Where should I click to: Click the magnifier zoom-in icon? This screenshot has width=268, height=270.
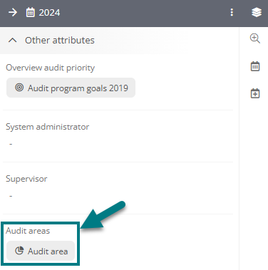[255, 38]
